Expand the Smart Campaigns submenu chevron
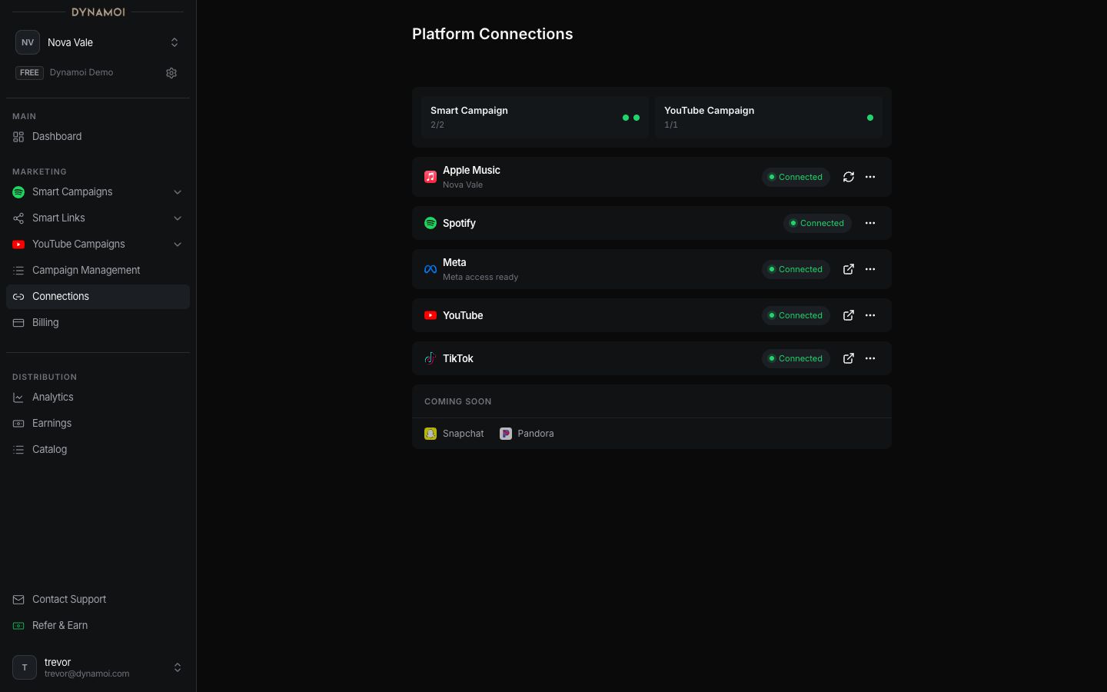This screenshot has width=1107, height=692. (x=178, y=192)
